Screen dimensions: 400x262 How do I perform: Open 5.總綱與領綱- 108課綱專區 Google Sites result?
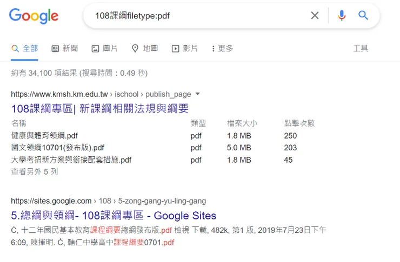tap(114, 216)
